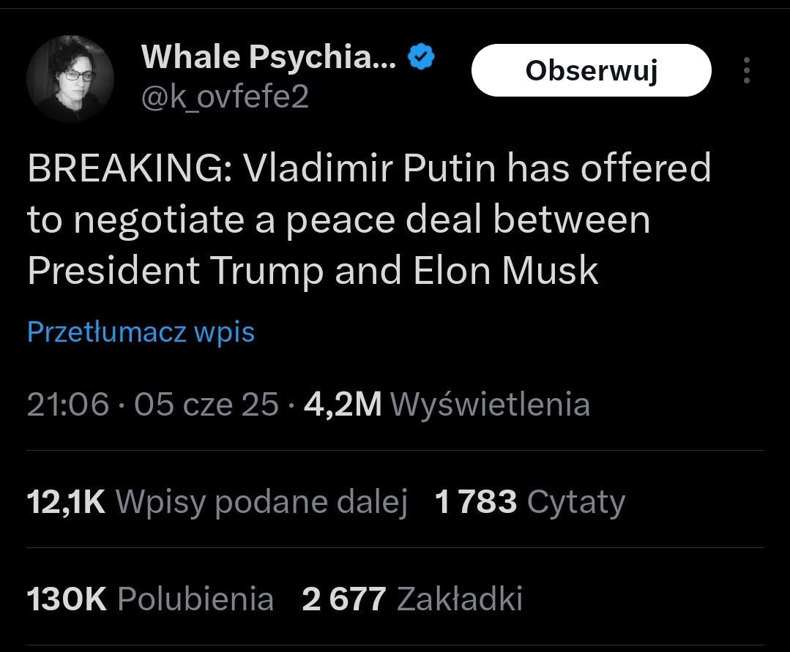Open the @k_ovfefe2 handle link

pos(225,96)
